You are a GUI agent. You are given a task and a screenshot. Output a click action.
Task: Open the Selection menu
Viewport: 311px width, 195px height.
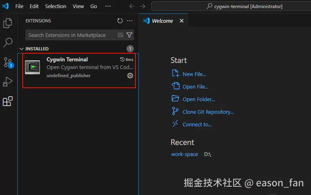point(56,6)
